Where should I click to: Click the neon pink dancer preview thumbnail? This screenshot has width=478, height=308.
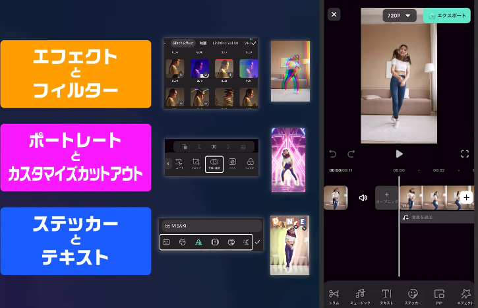[288, 160]
